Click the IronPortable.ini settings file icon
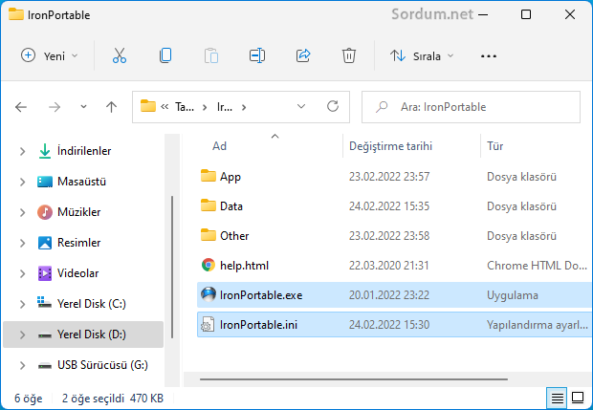The height and width of the screenshot is (410, 593). pos(208,324)
